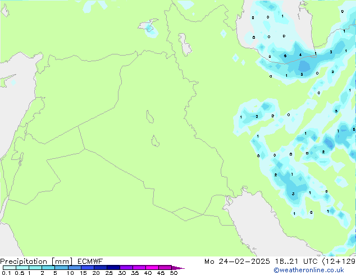Screen dimensions: 356x275
Task: Click the 0.5–1 mm legend swatch
Action: [x=22, y=268]
